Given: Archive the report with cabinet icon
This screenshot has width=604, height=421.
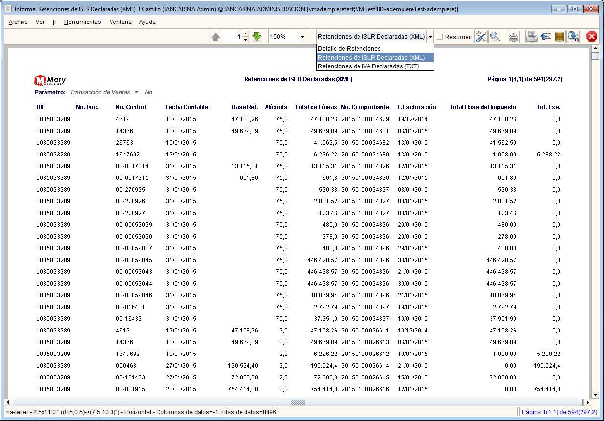Looking at the screenshot, I should [x=559, y=37].
